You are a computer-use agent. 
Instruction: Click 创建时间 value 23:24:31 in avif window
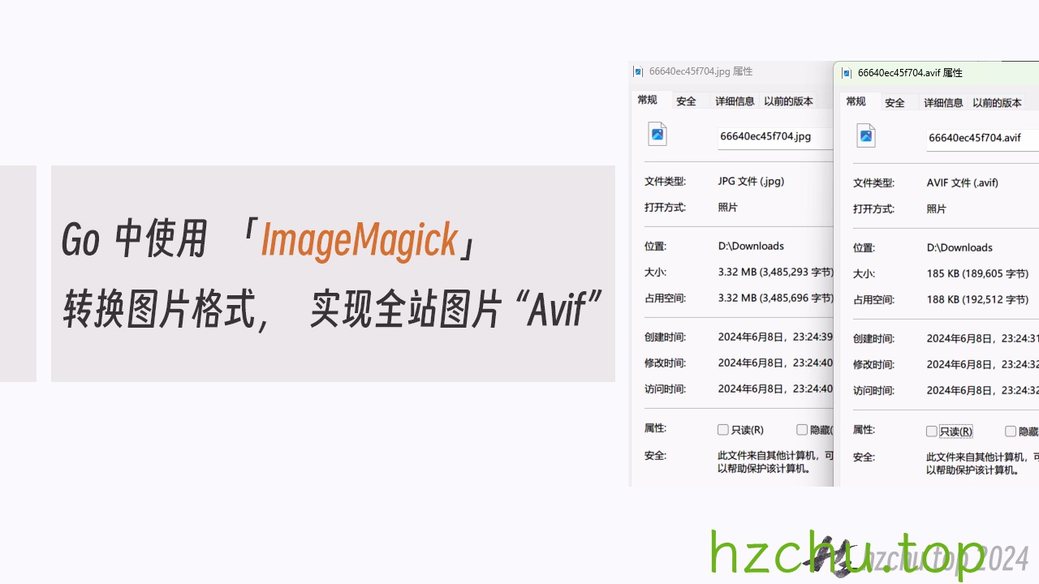[982, 339]
